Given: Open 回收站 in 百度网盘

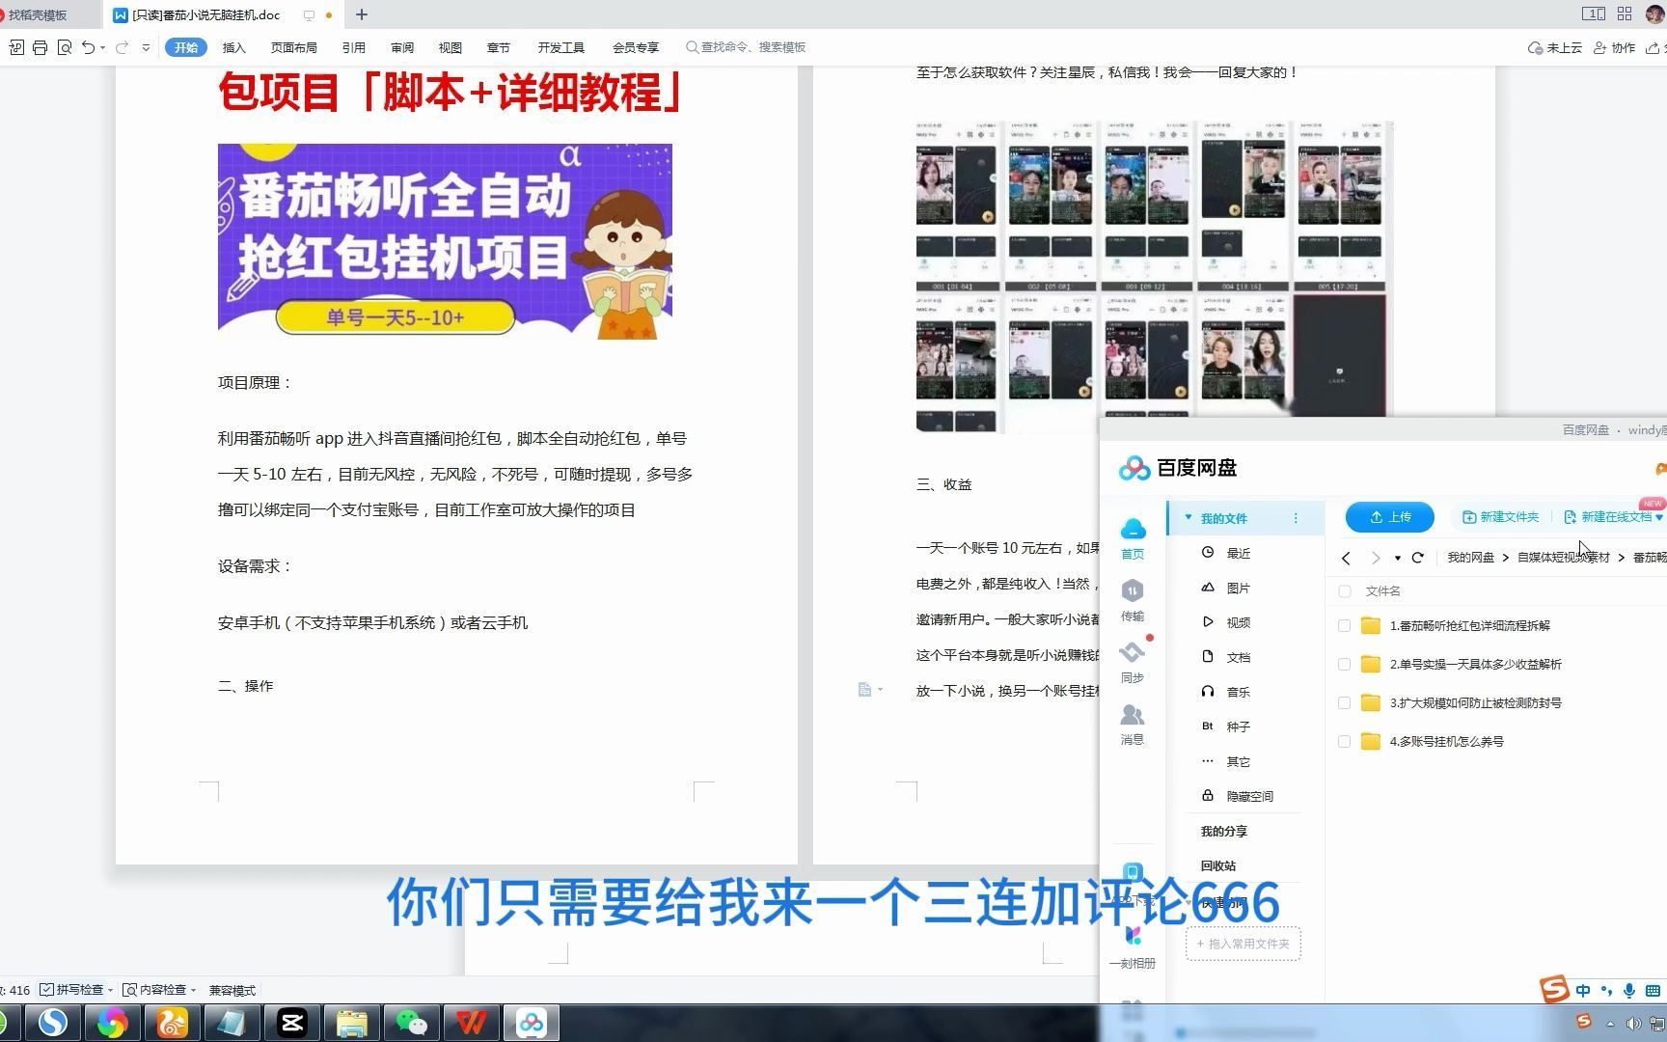Looking at the screenshot, I should (x=1217, y=865).
